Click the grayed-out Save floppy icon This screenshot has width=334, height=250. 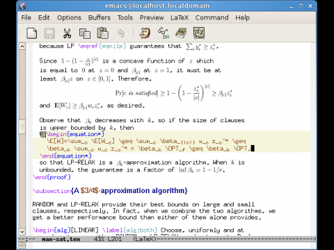[x=49, y=33]
